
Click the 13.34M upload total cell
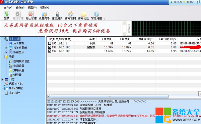point(109,47)
